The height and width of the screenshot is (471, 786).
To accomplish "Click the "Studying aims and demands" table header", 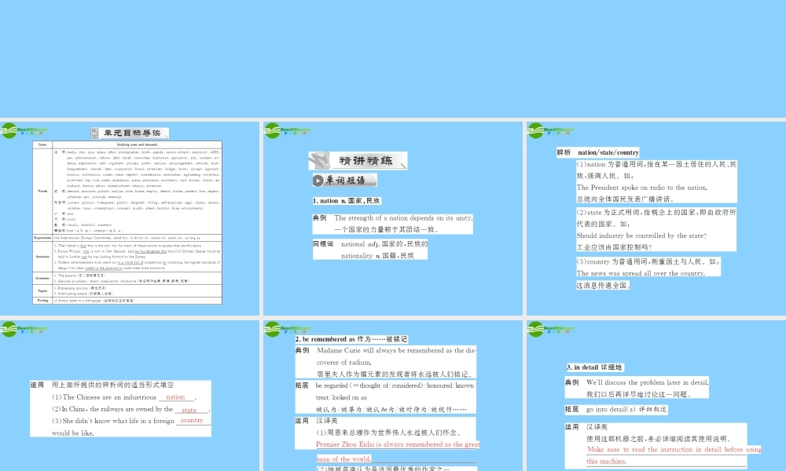I will 137,144.
